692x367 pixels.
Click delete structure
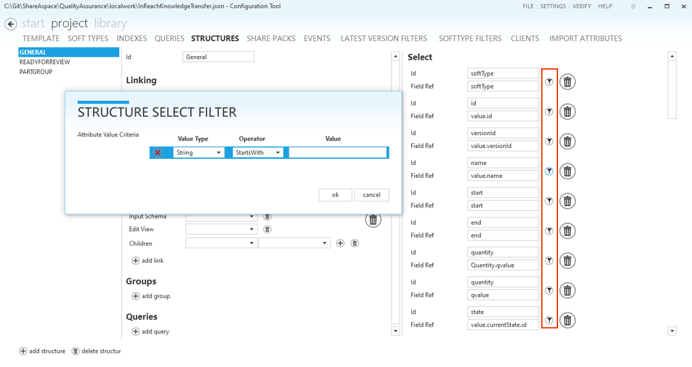(x=96, y=351)
